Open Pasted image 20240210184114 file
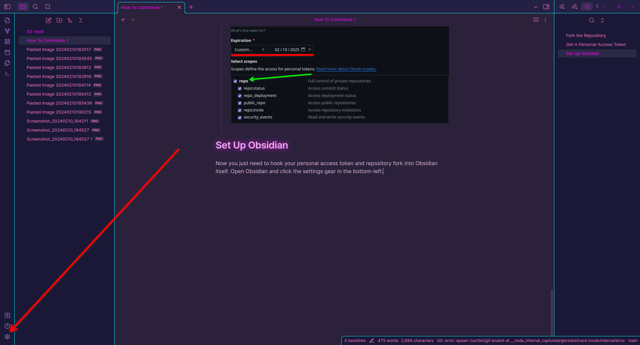The height and width of the screenshot is (345, 640). pyautogui.click(x=64, y=85)
